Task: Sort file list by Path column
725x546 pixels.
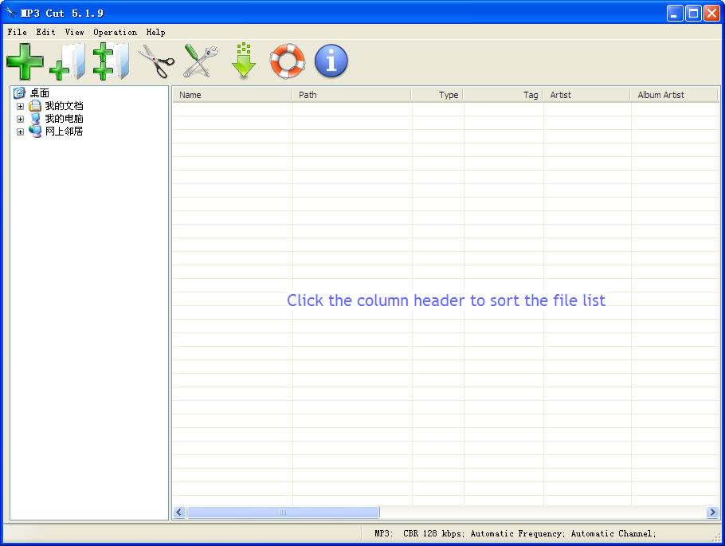Action: 351,95
